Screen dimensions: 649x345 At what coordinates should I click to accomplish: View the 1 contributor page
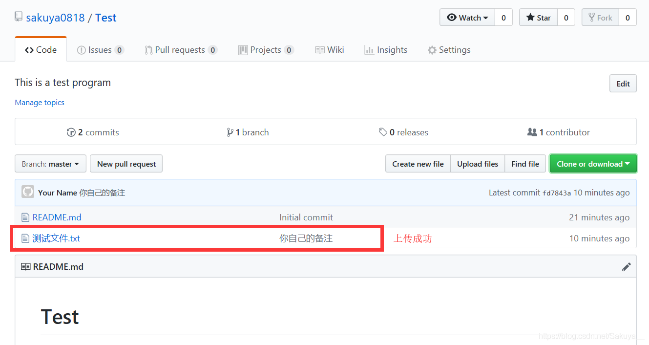[x=559, y=132]
